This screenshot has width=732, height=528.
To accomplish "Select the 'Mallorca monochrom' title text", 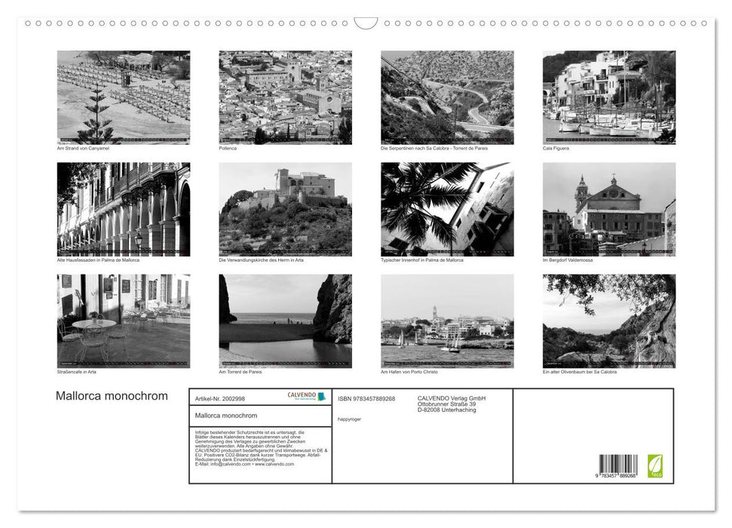I will 112,395.
